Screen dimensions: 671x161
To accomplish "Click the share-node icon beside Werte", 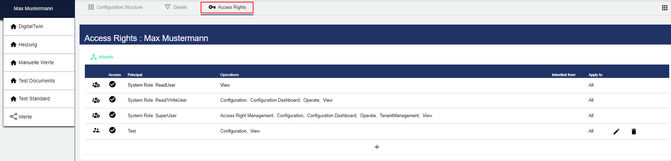I will (x=13, y=117).
